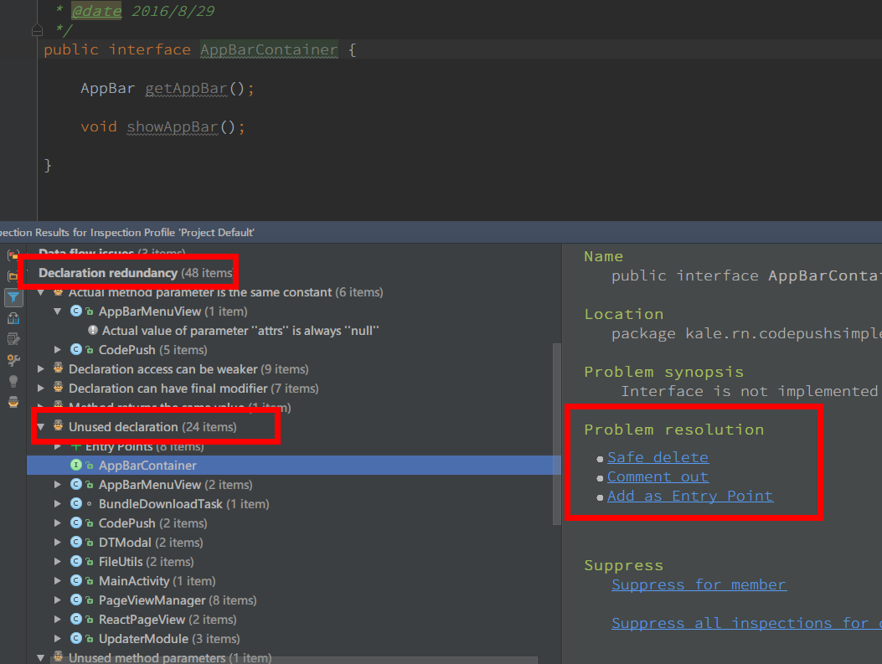Click inspector icon of Unused declaration
This screenshot has width=882, height=664.
(58, 426)
